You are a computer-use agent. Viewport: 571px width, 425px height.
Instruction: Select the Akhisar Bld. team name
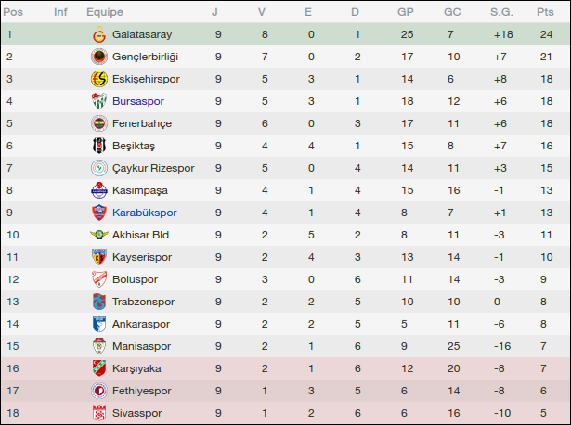click(x=142, y=235)
